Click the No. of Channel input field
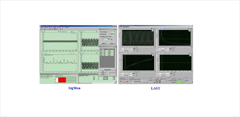Image resolution: width=240 pixels, height=117 pixels. pos(112,31)
